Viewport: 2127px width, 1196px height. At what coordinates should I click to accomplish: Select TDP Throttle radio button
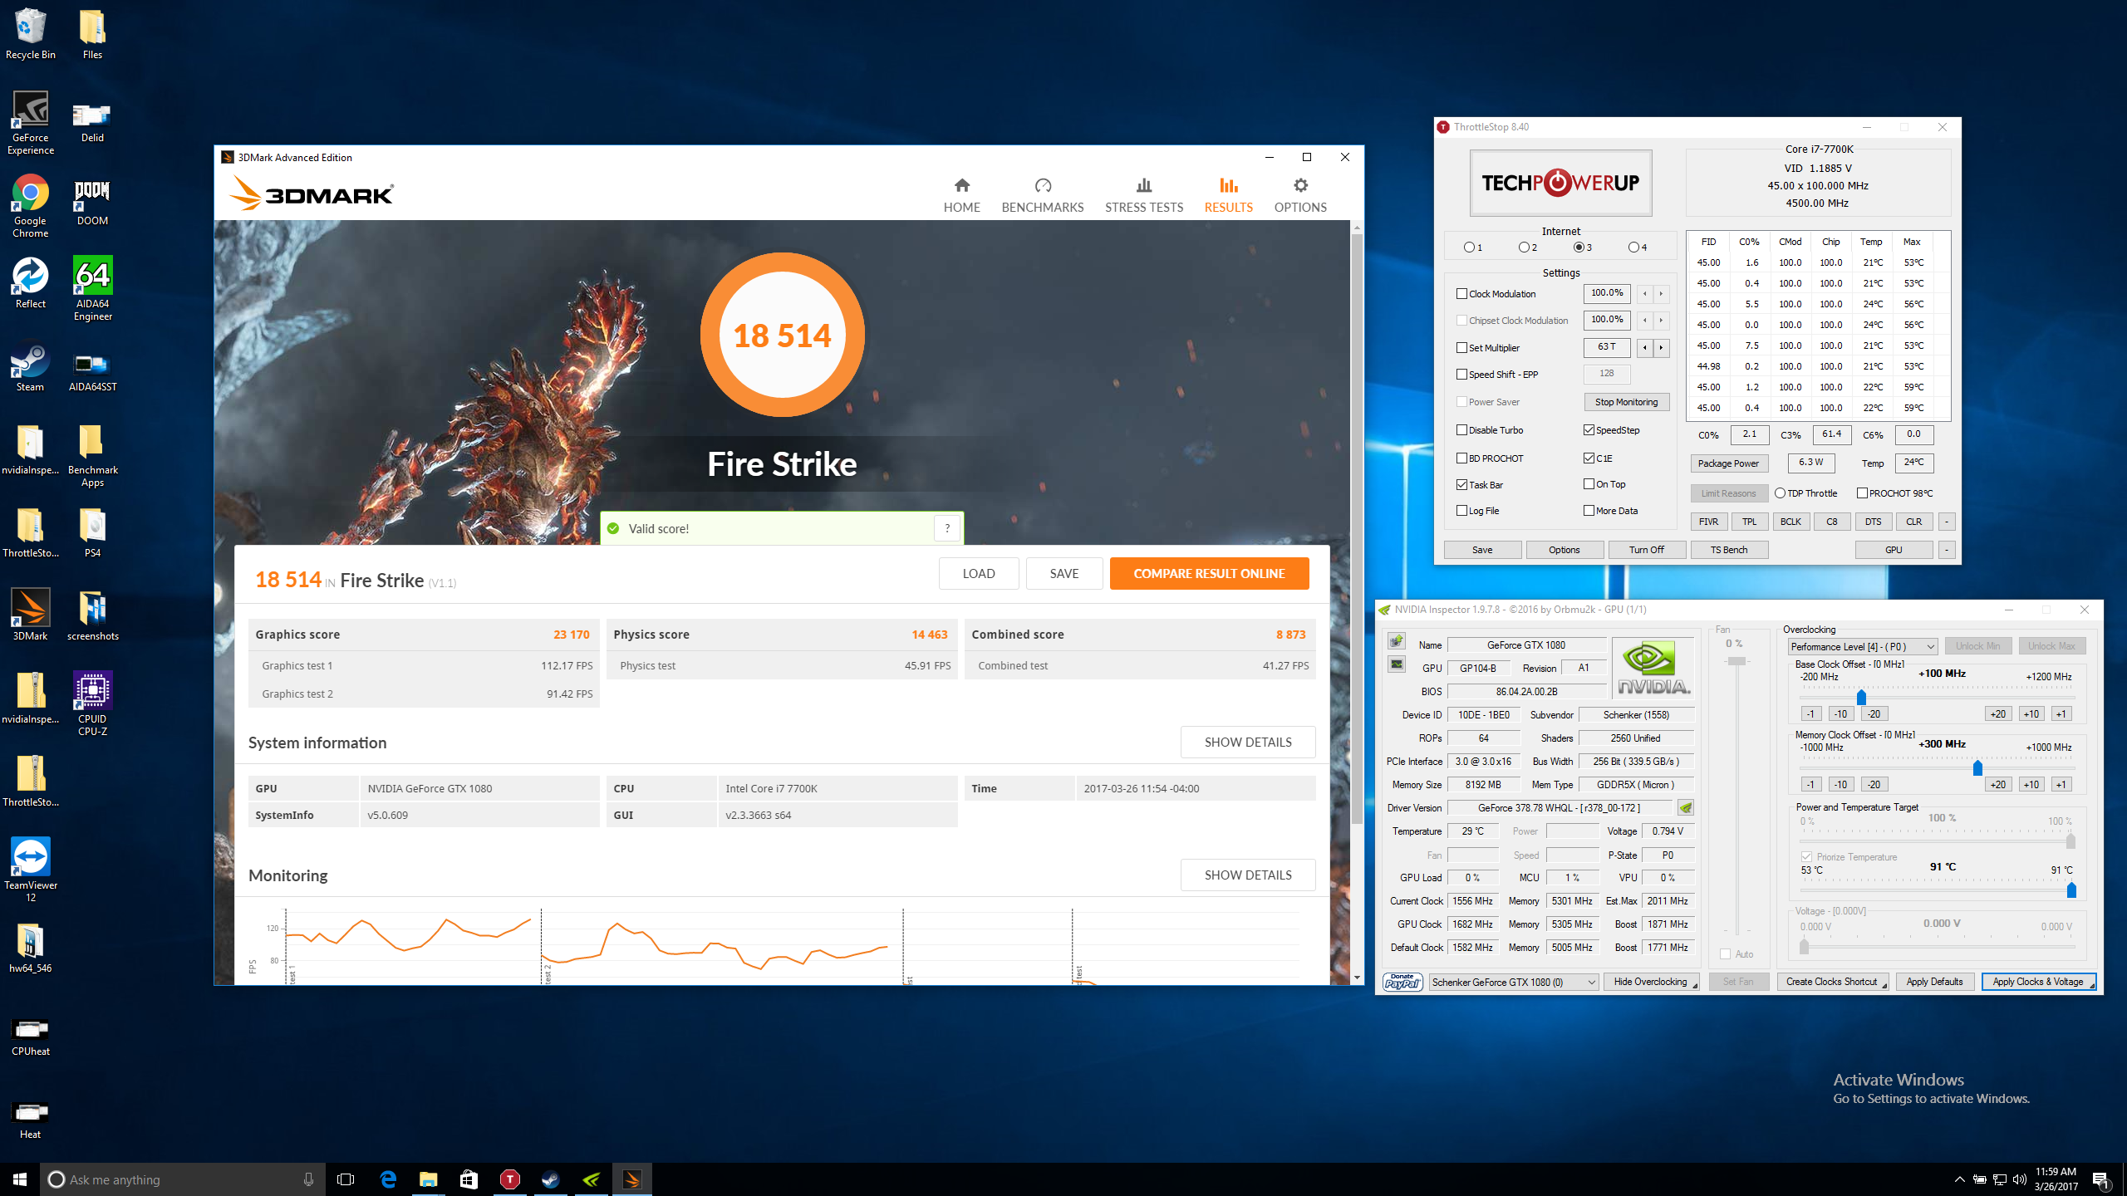[1780, 493]
